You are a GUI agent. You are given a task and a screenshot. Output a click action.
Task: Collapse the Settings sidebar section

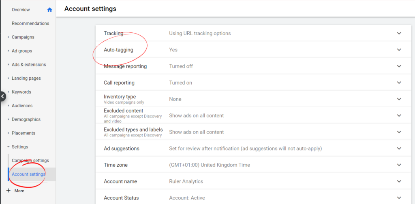tap(20, 147)
